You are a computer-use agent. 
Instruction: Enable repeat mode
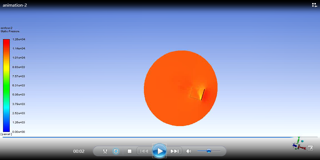coord(116,151)
